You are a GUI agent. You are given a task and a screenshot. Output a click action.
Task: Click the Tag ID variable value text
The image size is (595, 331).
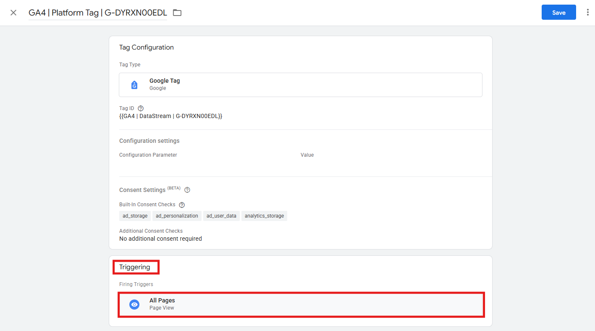pyautogui.click(x=170, y=116)
